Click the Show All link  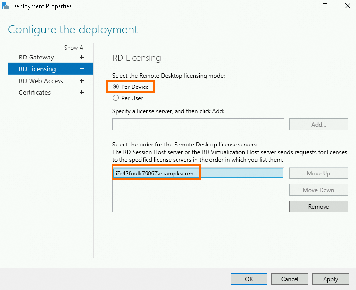(x=75, y=47)
